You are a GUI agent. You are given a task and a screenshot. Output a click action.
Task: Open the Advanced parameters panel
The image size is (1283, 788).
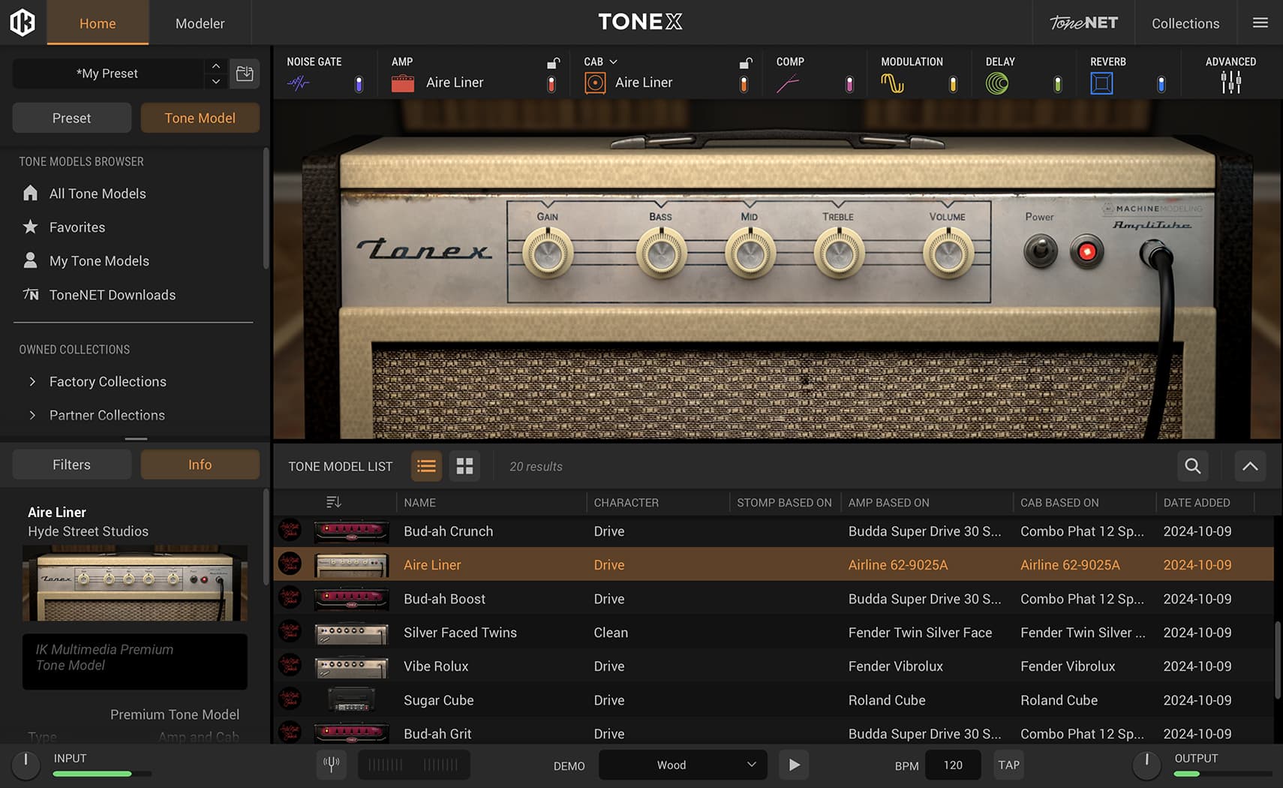coord(1230,83)
